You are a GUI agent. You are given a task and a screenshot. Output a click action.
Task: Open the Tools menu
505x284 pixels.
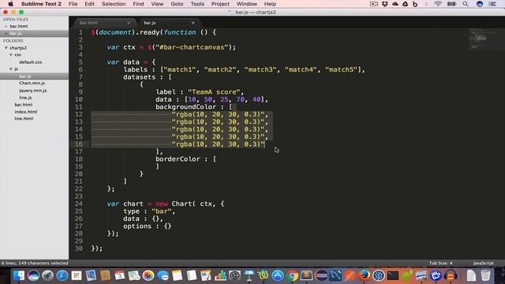pyautogui.click(x=197, y=4)
